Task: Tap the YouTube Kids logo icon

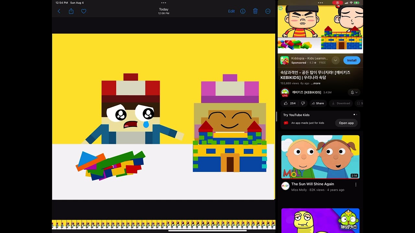Action: coord(286,123)
